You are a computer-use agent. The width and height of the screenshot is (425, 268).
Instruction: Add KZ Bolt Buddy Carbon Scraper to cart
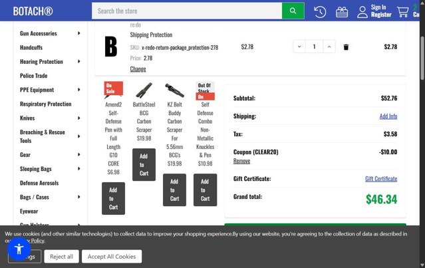pyautogui.click(x=174, y=190)
